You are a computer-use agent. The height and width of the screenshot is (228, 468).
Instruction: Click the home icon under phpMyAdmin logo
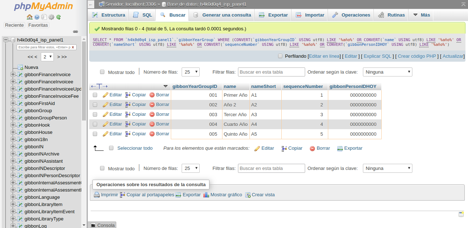point(30,17)
